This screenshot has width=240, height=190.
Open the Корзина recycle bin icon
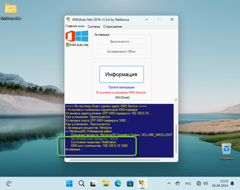click(226, 151)
